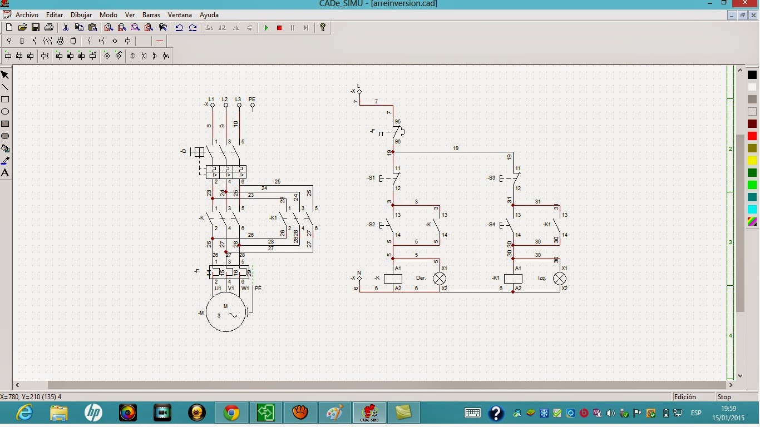This screenshot has width=760, height=427.
Task: Undo the last action arrow icon
Action: click(x=179, y=27)
